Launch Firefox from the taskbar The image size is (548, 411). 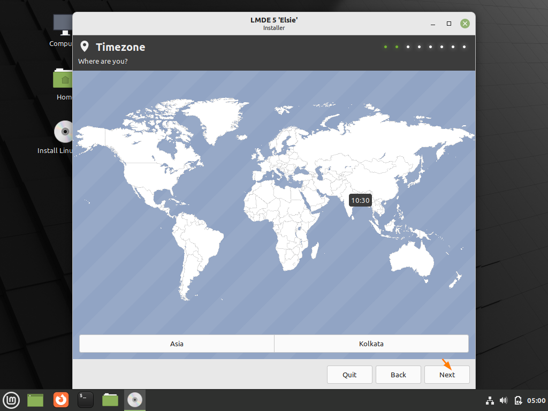[61, 400]
